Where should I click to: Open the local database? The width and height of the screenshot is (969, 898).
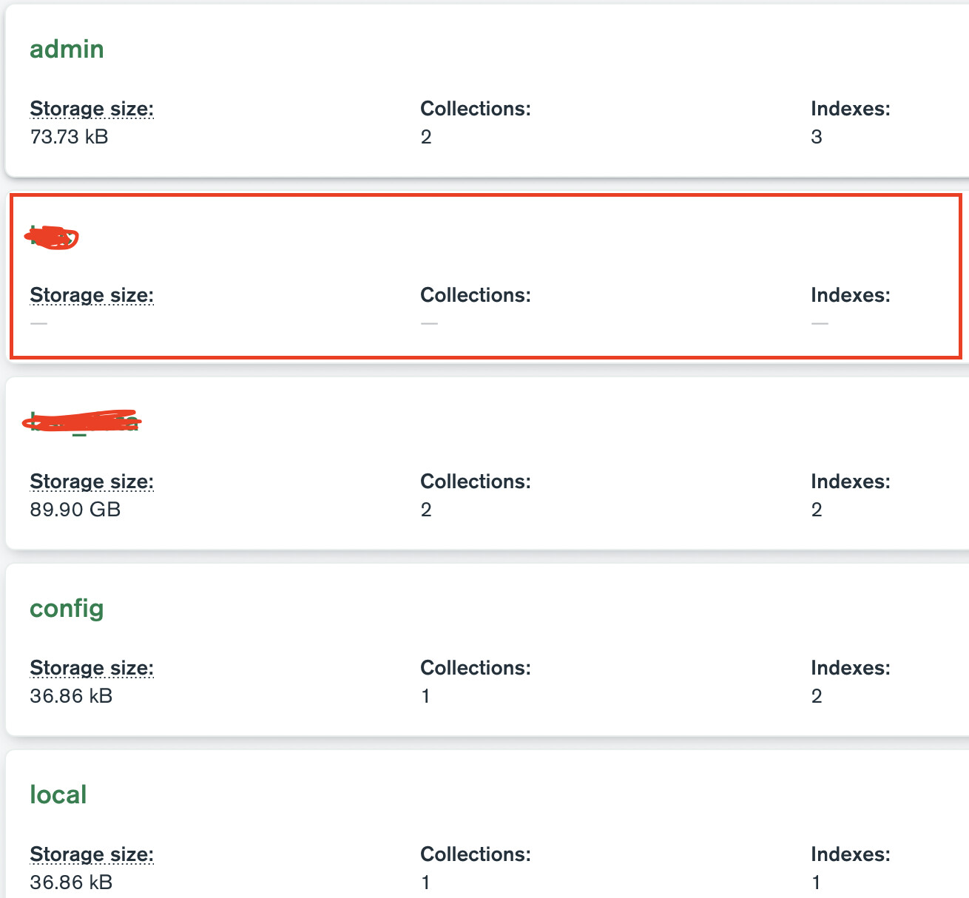click(x=58, y=795)
